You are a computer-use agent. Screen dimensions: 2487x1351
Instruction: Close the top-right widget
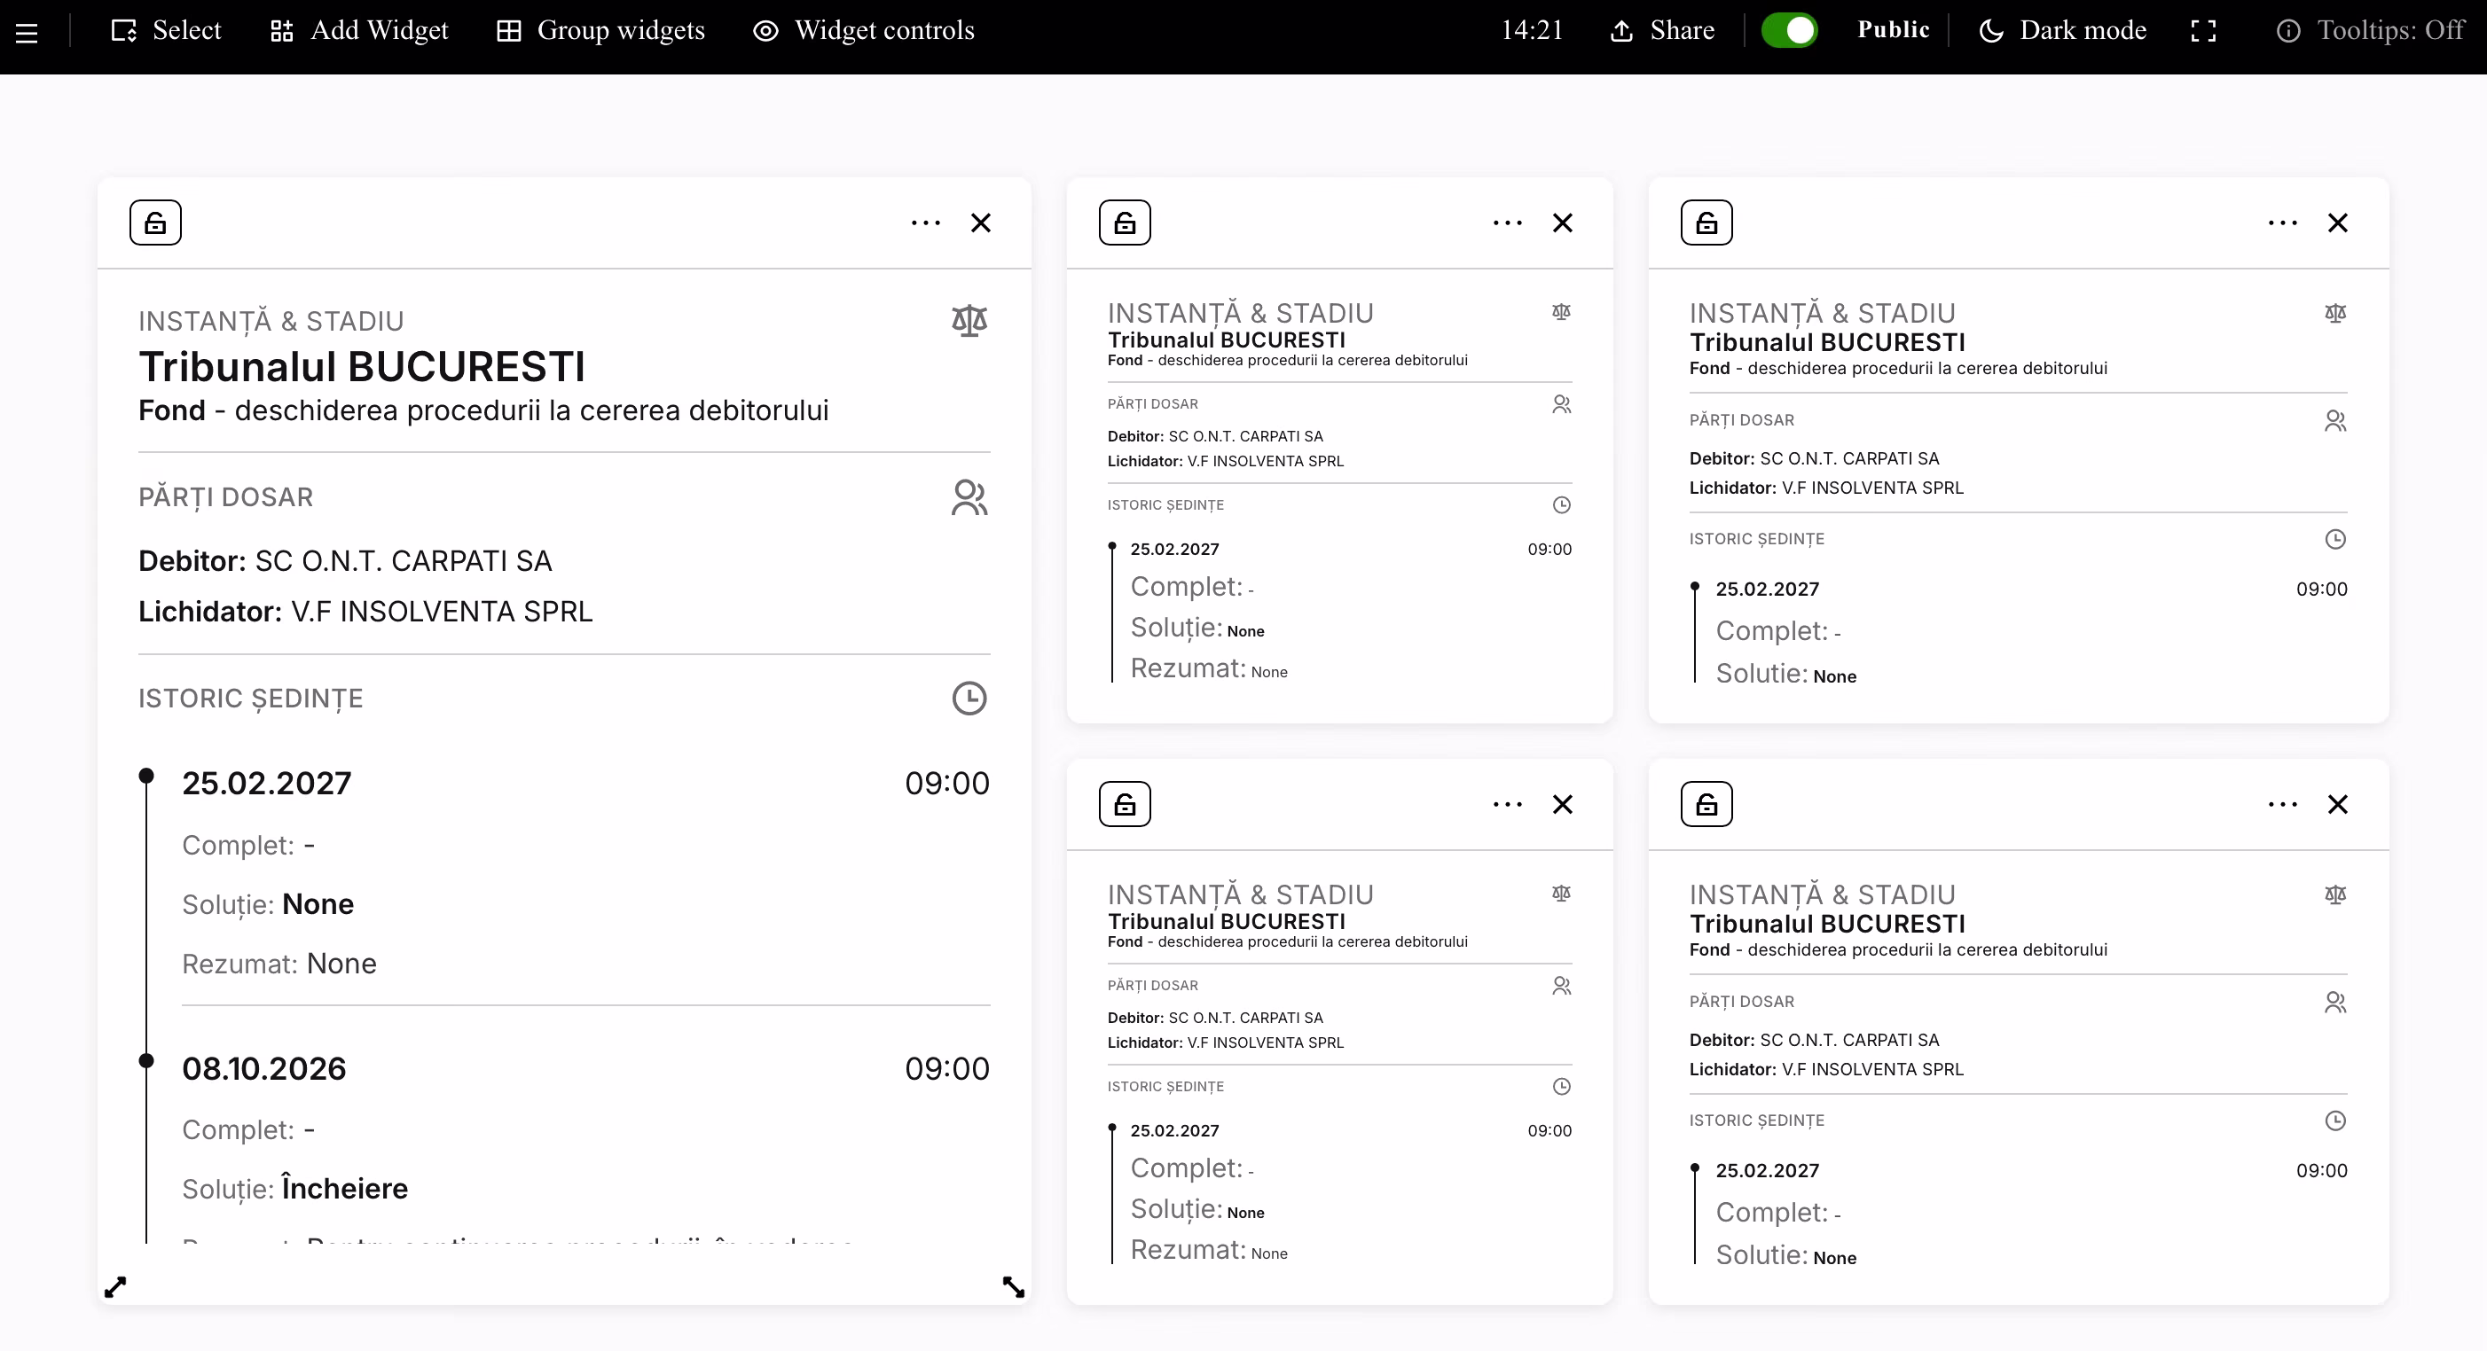[2337, 223]
